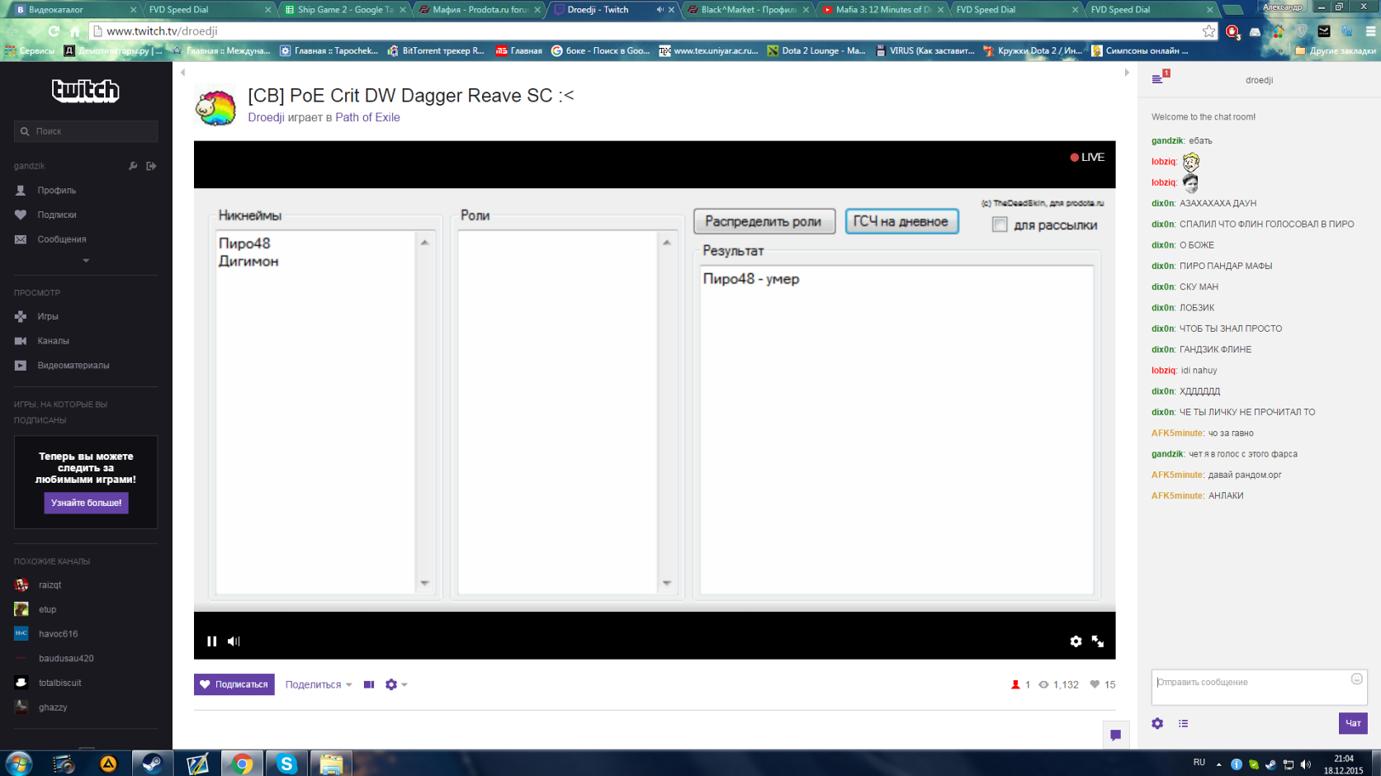Click the Подписаться follow button
The height and width of the screenshot is (776, 1381).
tap(234, 684)
